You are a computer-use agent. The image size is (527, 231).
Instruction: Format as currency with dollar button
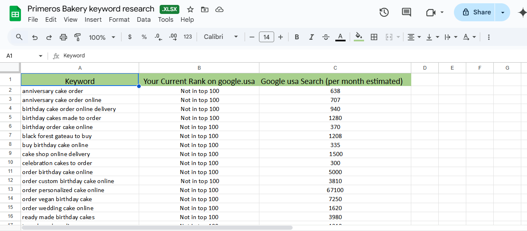click(x=130, y=37)
